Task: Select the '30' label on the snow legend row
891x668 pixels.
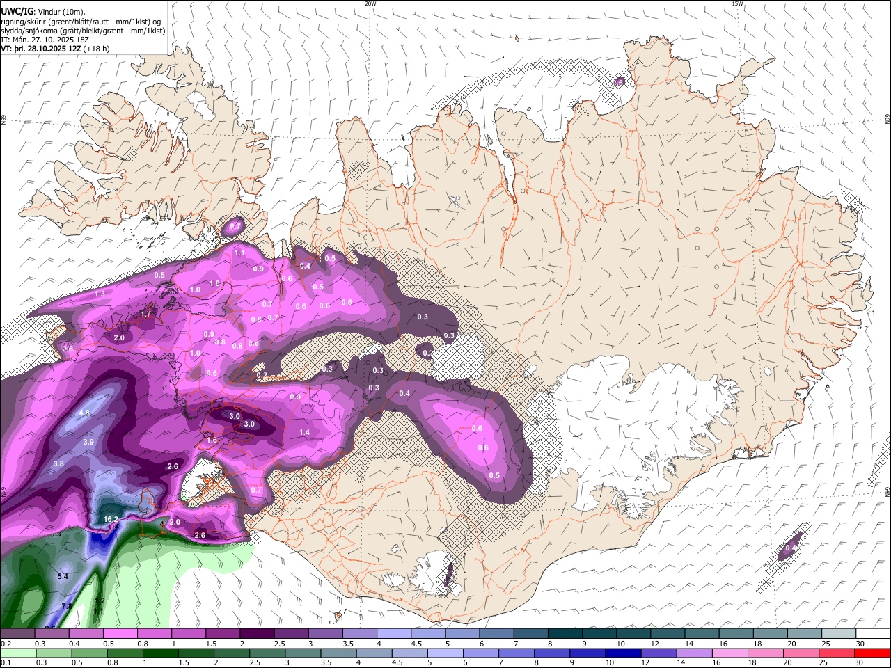Action: point(860,644)
